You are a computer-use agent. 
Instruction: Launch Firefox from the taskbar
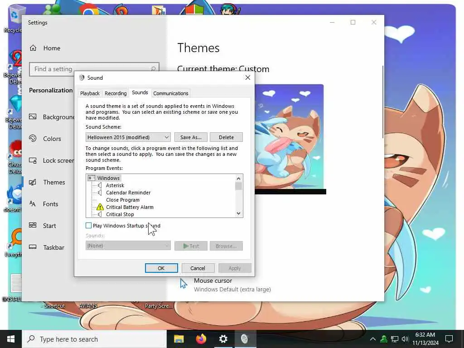[x=201, y=339]
